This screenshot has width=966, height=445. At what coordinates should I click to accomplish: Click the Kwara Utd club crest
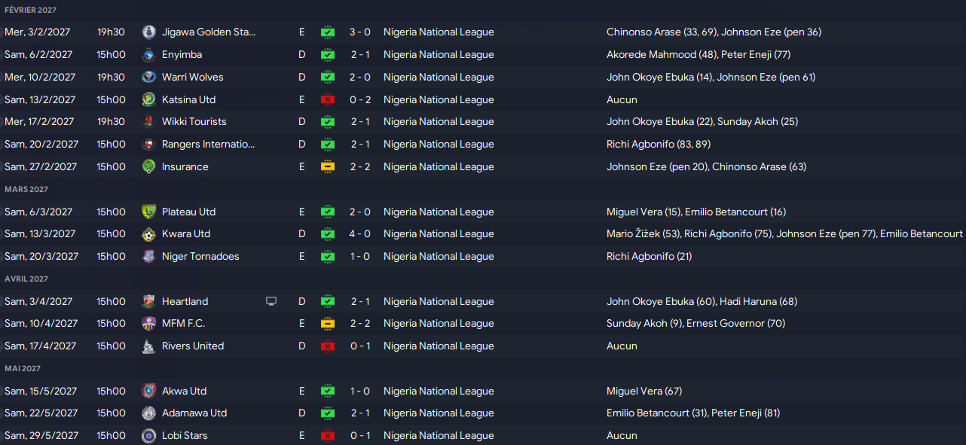click(149, 233)
